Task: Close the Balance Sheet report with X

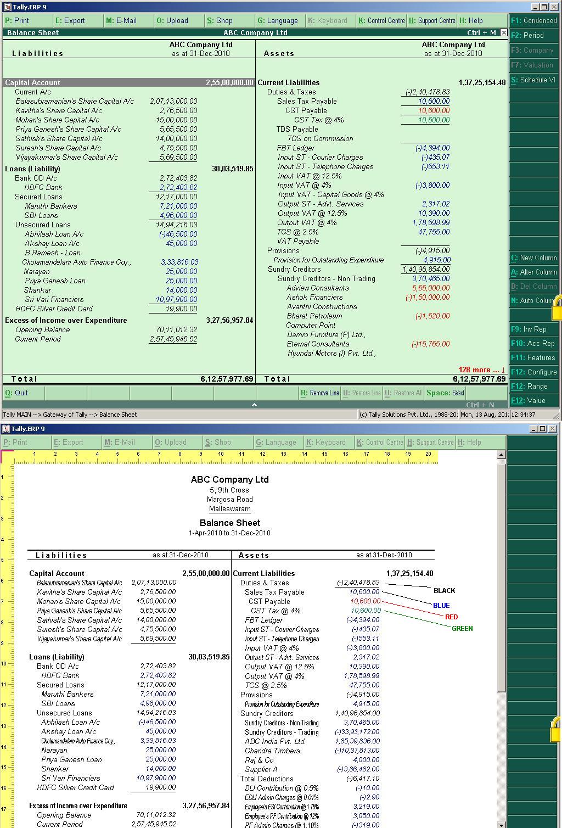Action: (503, 32)
